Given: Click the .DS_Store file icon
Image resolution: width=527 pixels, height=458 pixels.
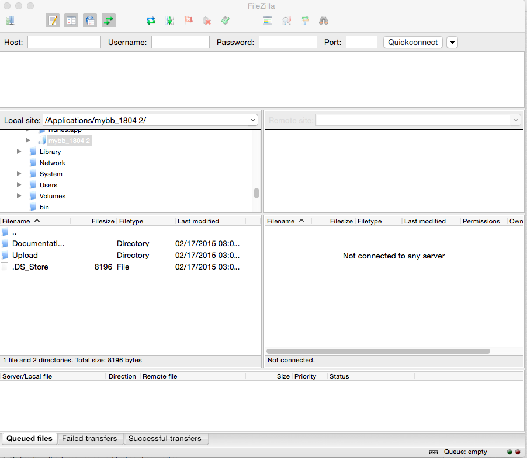Looking at the screenshot, I should pyautogui.click(x=4, y=267).
